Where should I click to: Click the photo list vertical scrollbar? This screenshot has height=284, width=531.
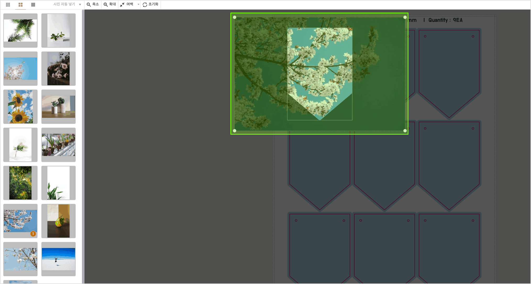tap(83, 147)
